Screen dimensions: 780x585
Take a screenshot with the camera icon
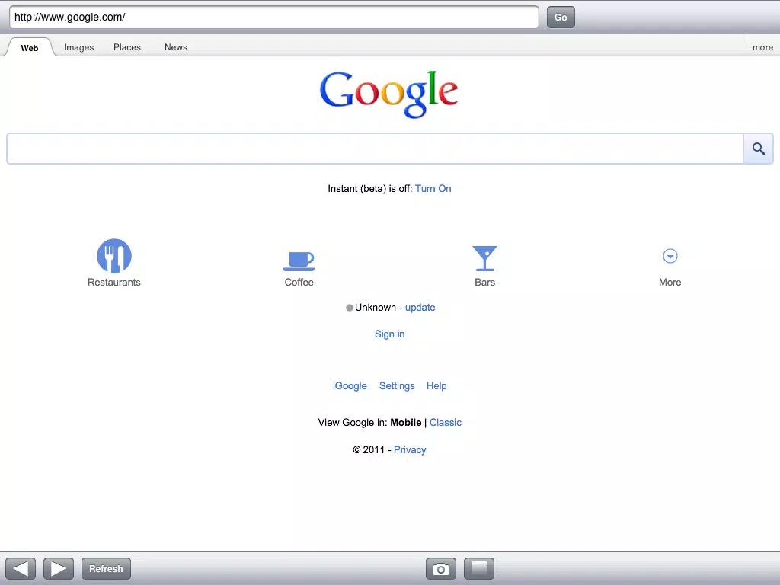tap(441, 568)
